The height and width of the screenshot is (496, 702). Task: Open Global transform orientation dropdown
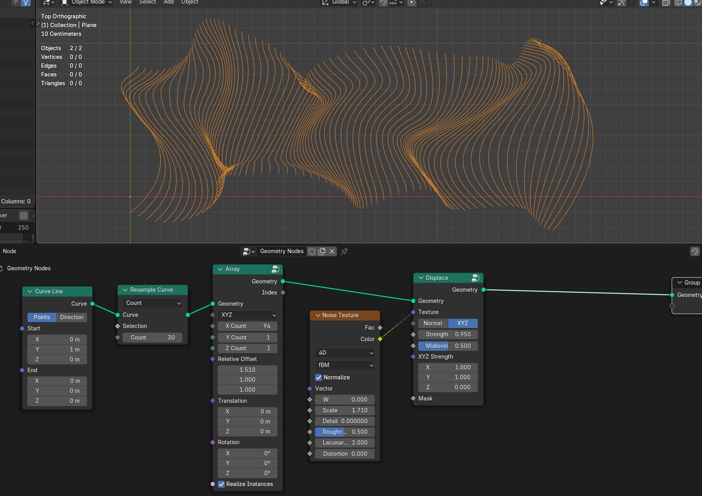pos(339,2)
